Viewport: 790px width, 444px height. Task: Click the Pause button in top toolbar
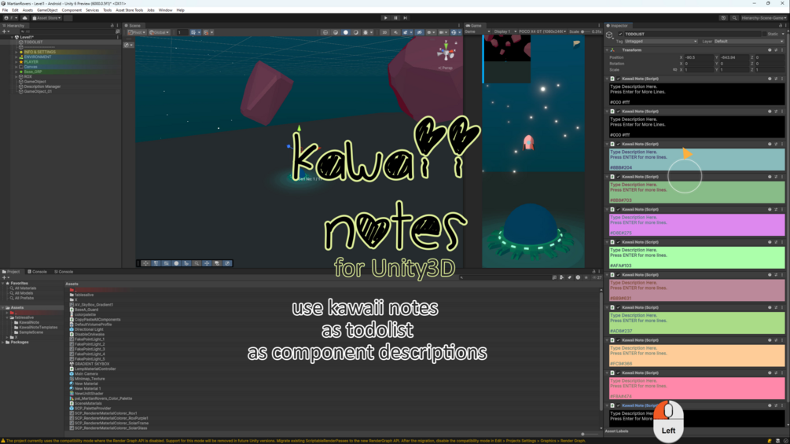395,17
